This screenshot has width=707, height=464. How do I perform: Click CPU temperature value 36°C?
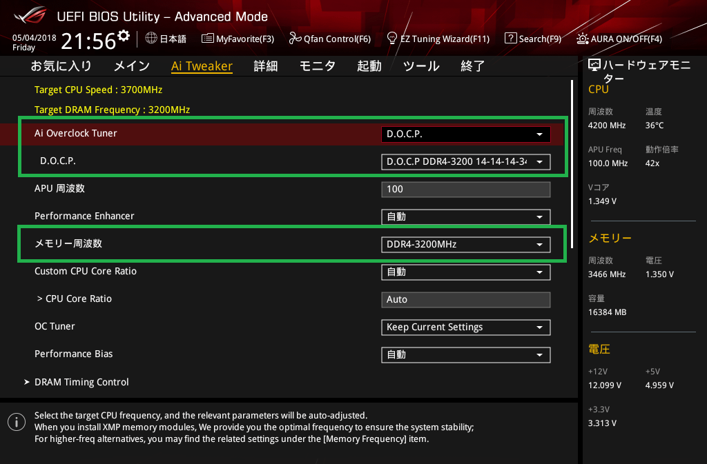pyautogui.click(x=655, y=125)
